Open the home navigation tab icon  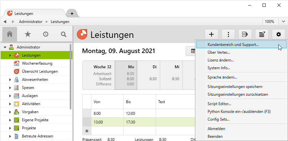coord(10,34)
